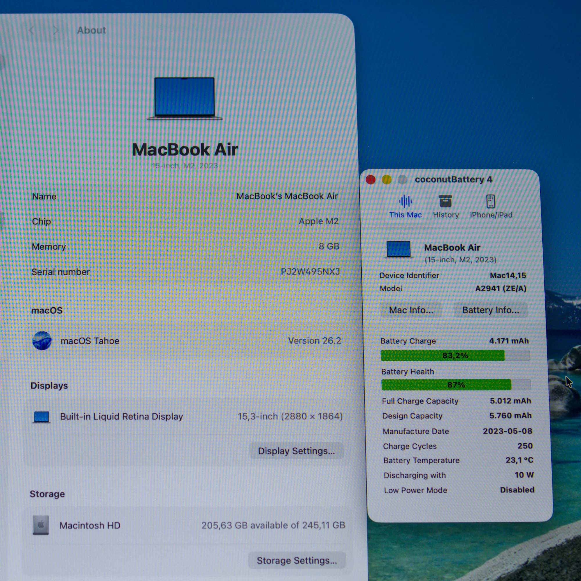Click the macOS Tahoe logo icon

pos(42,341)
